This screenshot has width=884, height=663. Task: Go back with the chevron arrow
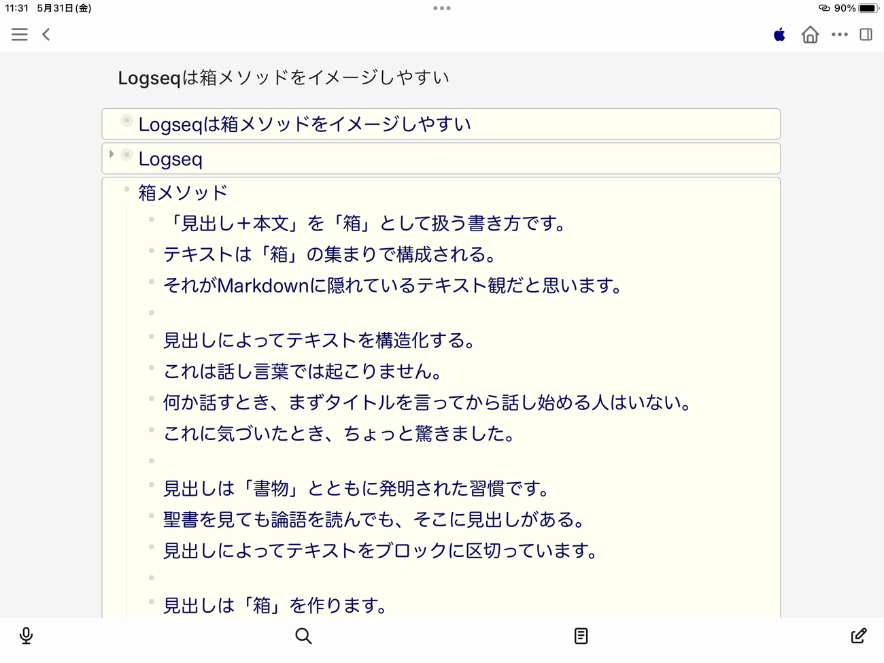46,35
